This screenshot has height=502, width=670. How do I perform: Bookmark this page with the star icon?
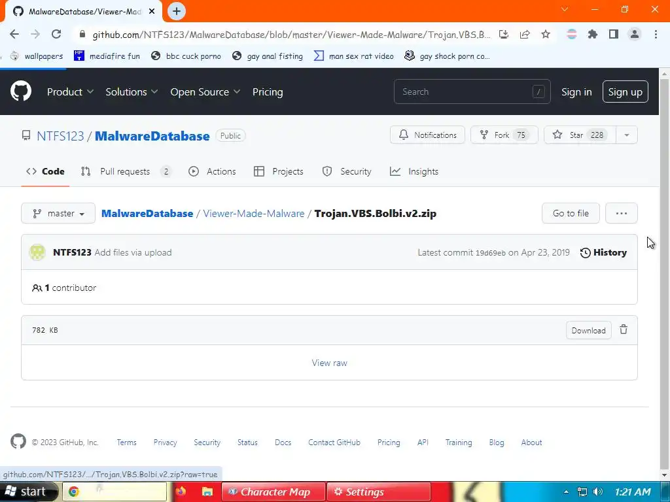(546, 34)
